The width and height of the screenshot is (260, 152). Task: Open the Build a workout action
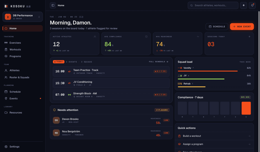(214, 136)
